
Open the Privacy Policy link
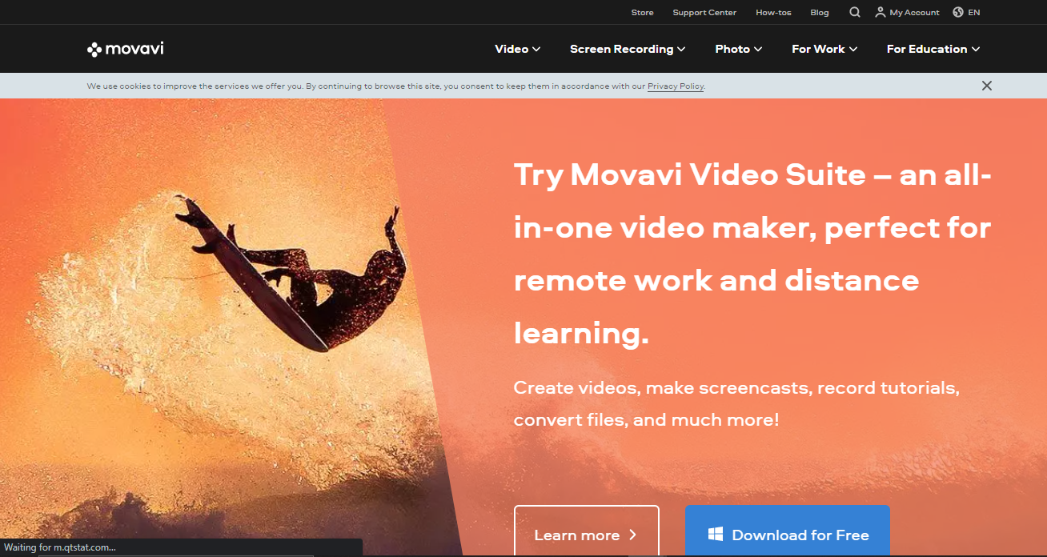(x=676, y=86)
